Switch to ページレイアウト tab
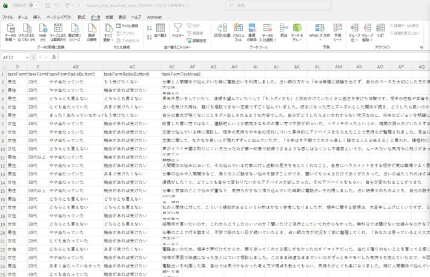The height and width of the screenshot is (277, 430). [x=59, y=17]
